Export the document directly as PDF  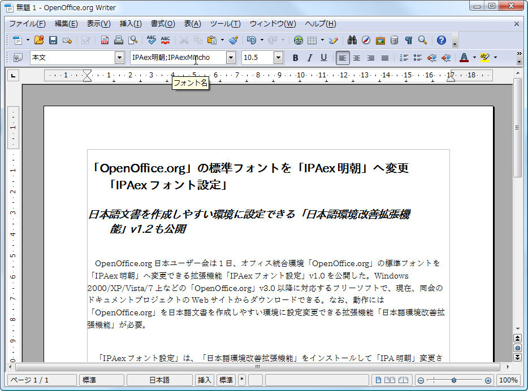coord(103,40)
